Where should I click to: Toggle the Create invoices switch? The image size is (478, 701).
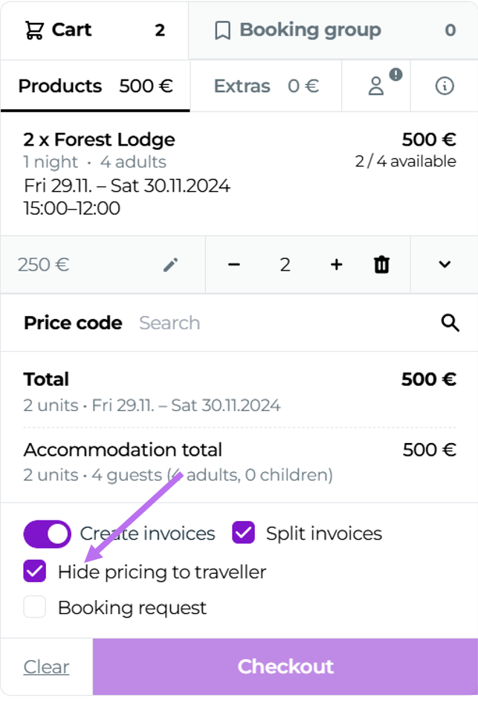(48, 534)
